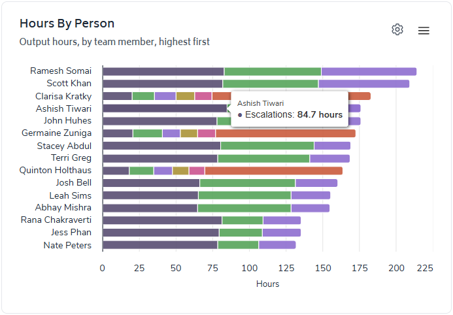Click Jess Phan's light purple bar segment

click(281, 233)
